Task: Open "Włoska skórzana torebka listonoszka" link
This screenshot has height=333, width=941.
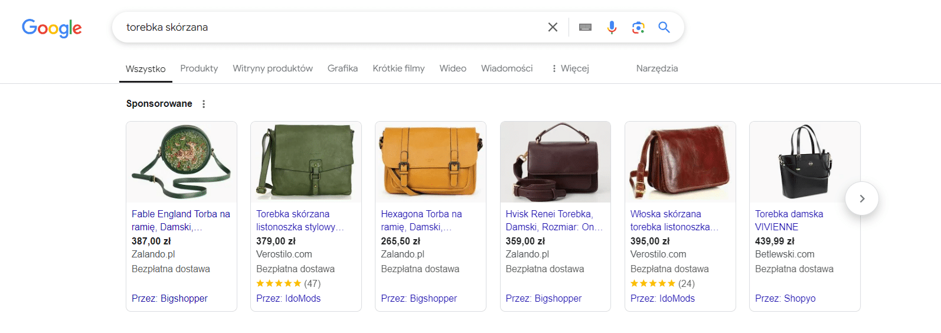Action: point(674,220)
